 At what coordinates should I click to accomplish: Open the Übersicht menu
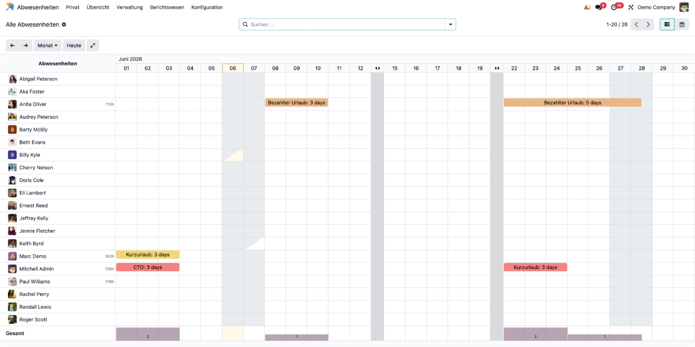coord(98,8)
